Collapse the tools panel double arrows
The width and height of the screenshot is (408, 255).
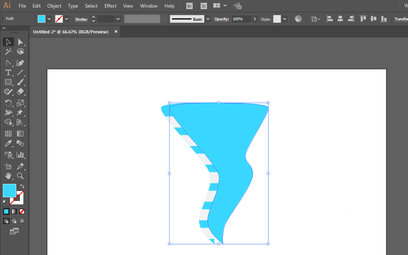click(x=4, y=28)
